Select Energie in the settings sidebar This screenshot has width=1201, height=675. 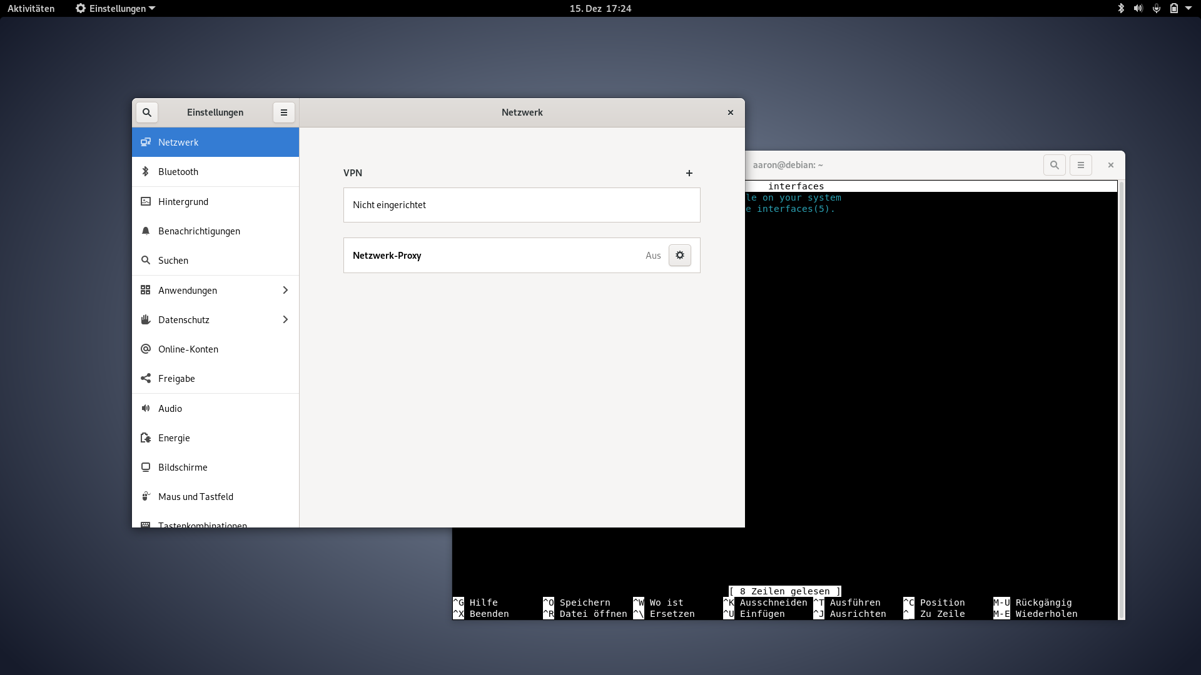point(173,437)
